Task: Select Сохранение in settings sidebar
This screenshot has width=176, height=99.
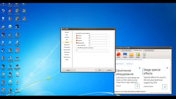Action: pyautogui.click(x=67, y=47)
